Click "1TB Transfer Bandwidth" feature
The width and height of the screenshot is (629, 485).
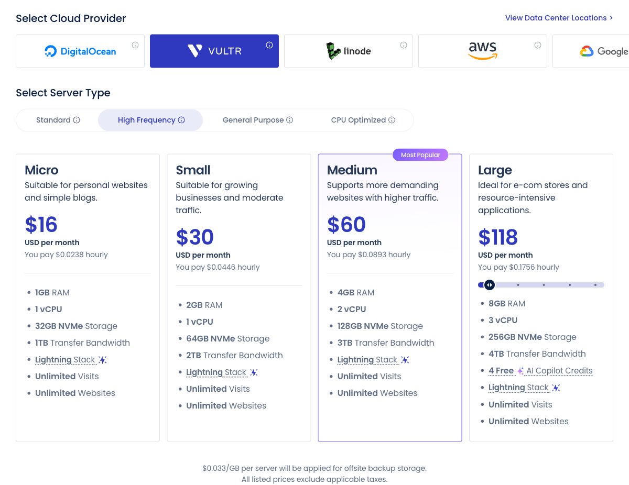(x=82, y=343)
